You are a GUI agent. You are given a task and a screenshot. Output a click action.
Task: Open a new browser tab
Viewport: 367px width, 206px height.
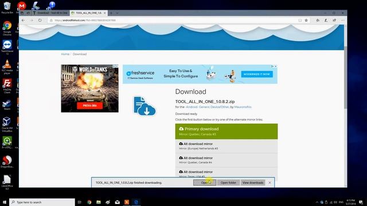[x=111, y=13]
